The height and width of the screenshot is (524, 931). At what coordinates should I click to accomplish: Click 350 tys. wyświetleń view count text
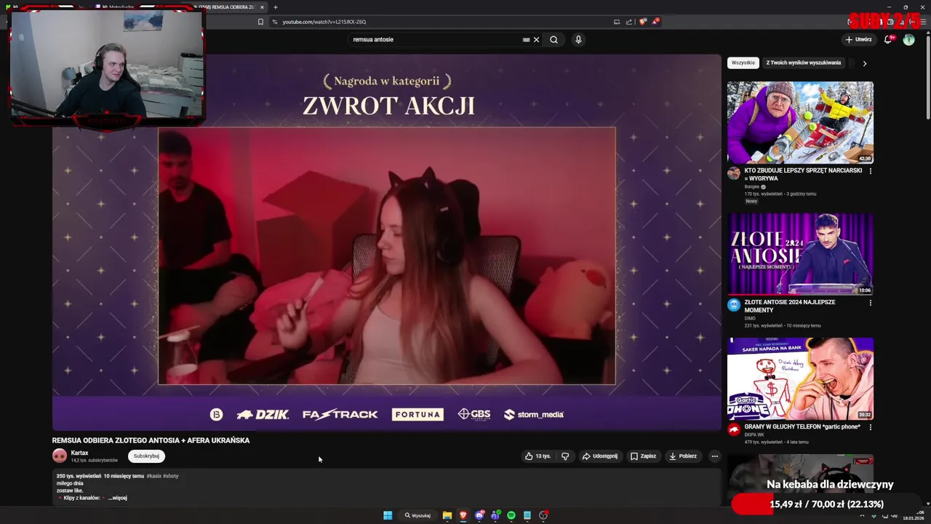pyautogui.click(x=79, y=476)
